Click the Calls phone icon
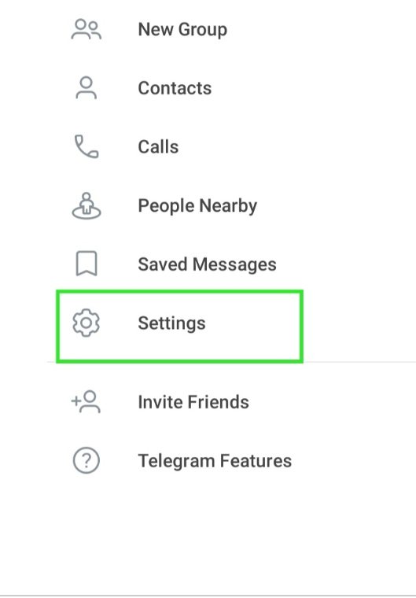The image size is (416, 598). (x=87, y=146)
